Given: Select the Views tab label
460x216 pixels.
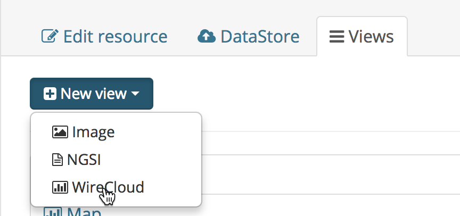Looking at the screenshot, I should (x=371, y=37).
